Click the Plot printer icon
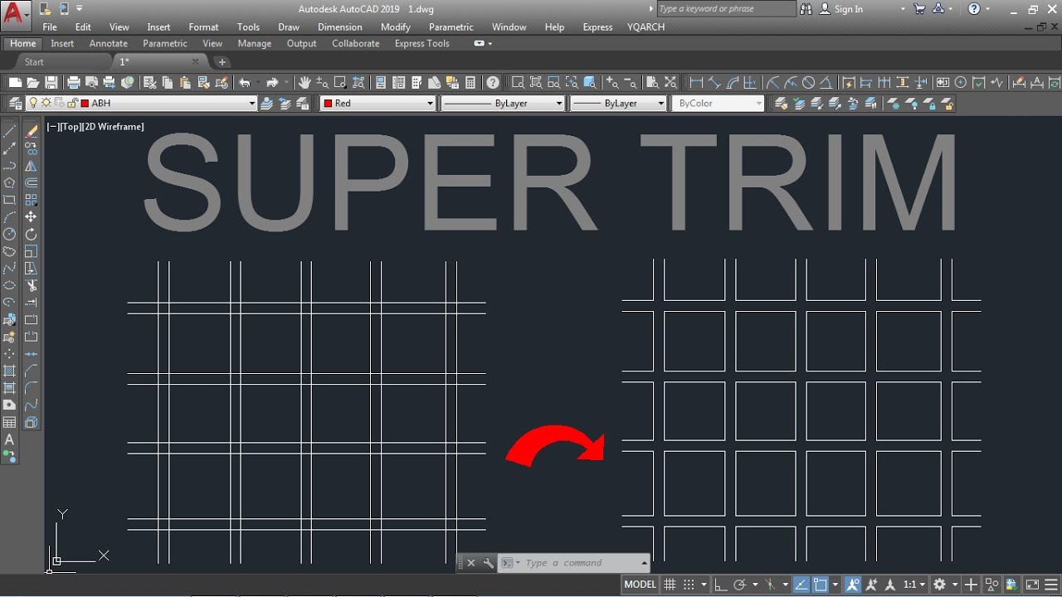Image resolution: width=1062 pixels, height=597 pixels. [73, 82]
